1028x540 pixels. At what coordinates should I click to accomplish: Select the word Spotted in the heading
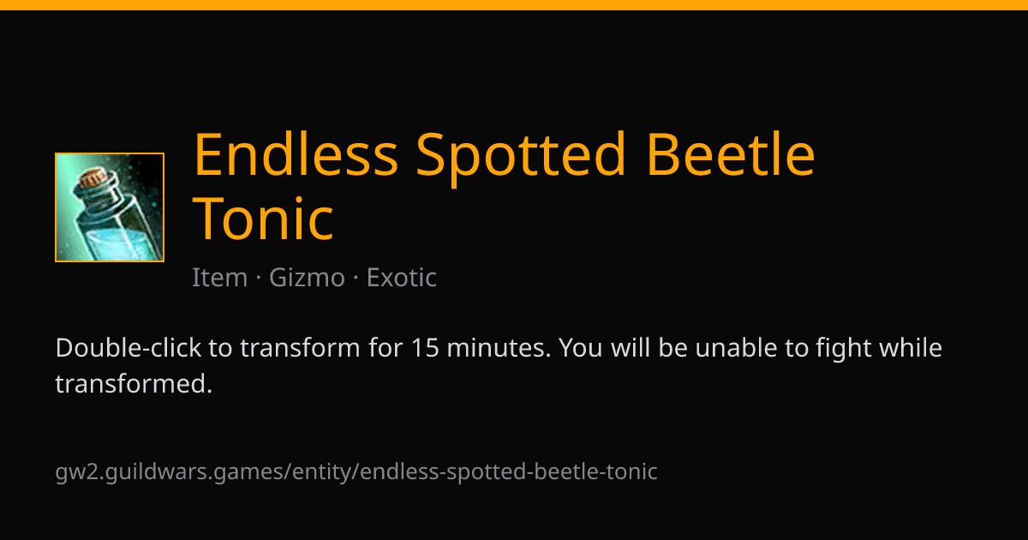point(523,155)
